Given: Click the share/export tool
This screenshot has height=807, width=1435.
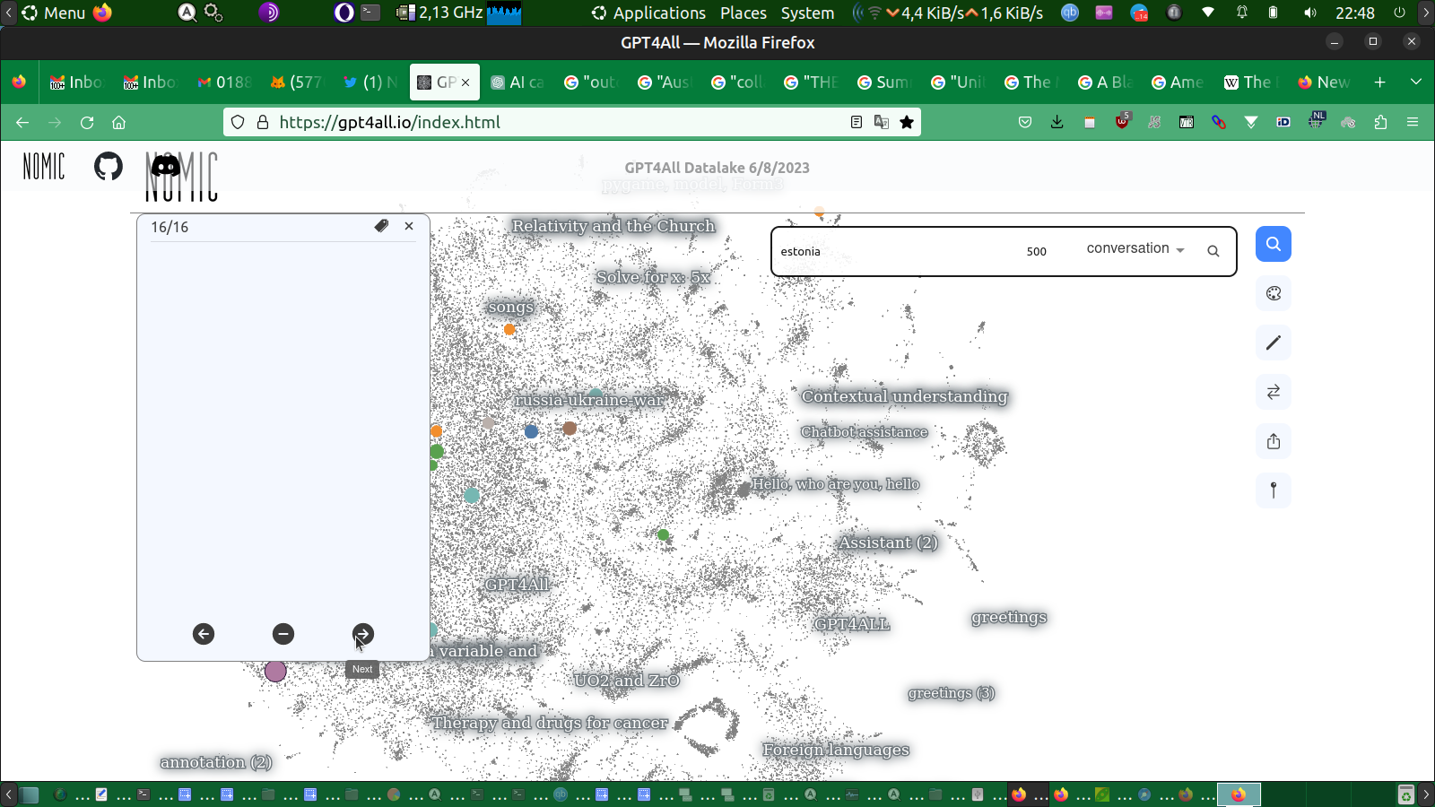Looking at the screenshot, I should tap(1274, 441).
